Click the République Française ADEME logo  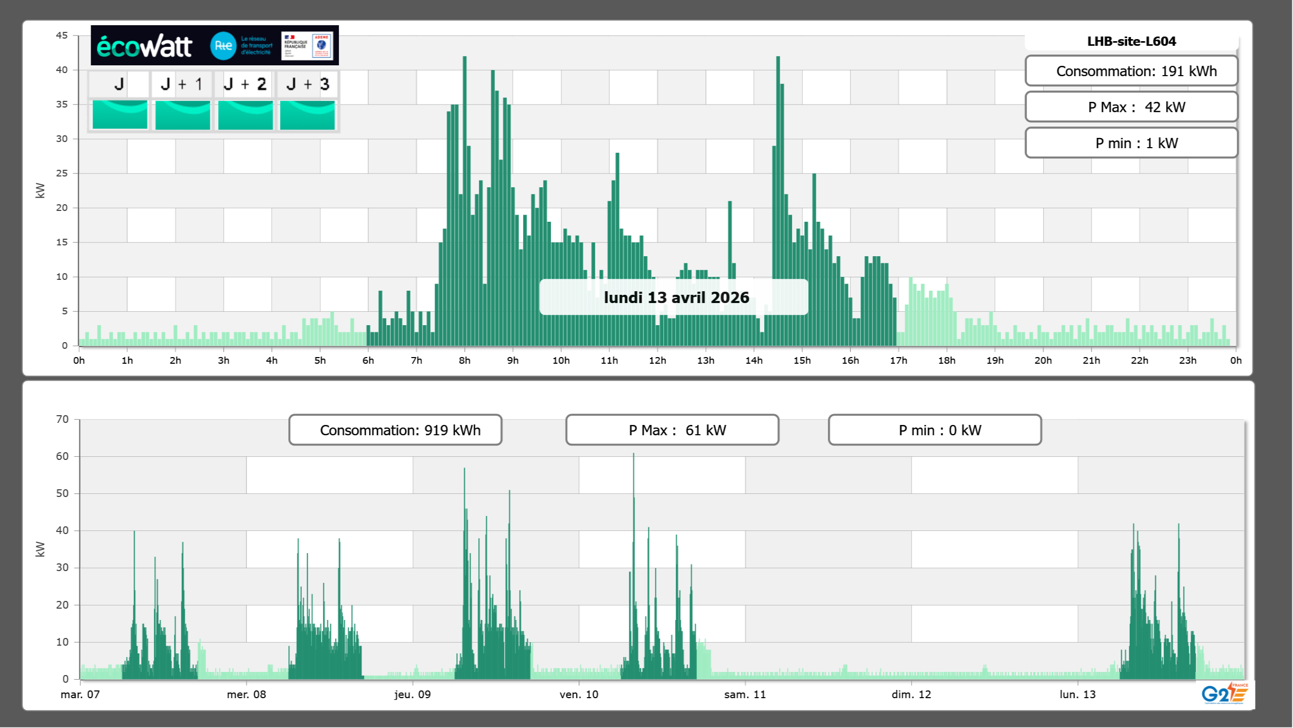[x=307, y=46]
